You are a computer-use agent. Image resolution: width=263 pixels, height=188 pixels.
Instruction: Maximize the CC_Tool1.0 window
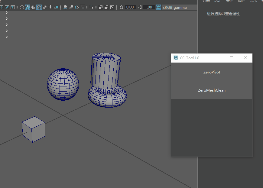[x=232, y=58]
